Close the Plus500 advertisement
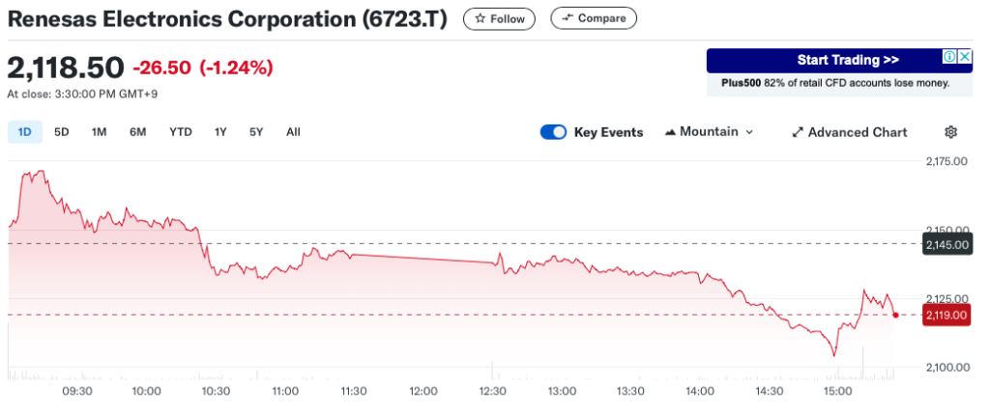Screen dimensions: 990x412 964,58
